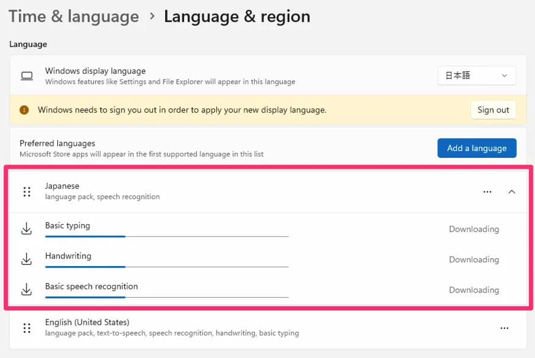
Task: Select the English (United States) language row
Action: [x=244, y=328]
